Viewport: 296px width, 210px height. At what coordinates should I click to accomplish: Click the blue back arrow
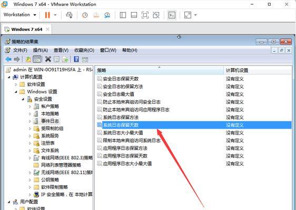point(8,59)
